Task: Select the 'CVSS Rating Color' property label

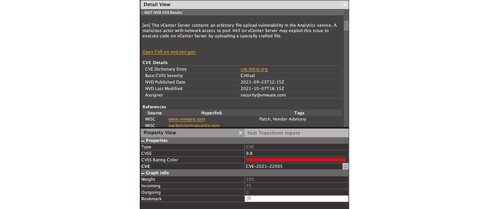Action: [160, 160]
